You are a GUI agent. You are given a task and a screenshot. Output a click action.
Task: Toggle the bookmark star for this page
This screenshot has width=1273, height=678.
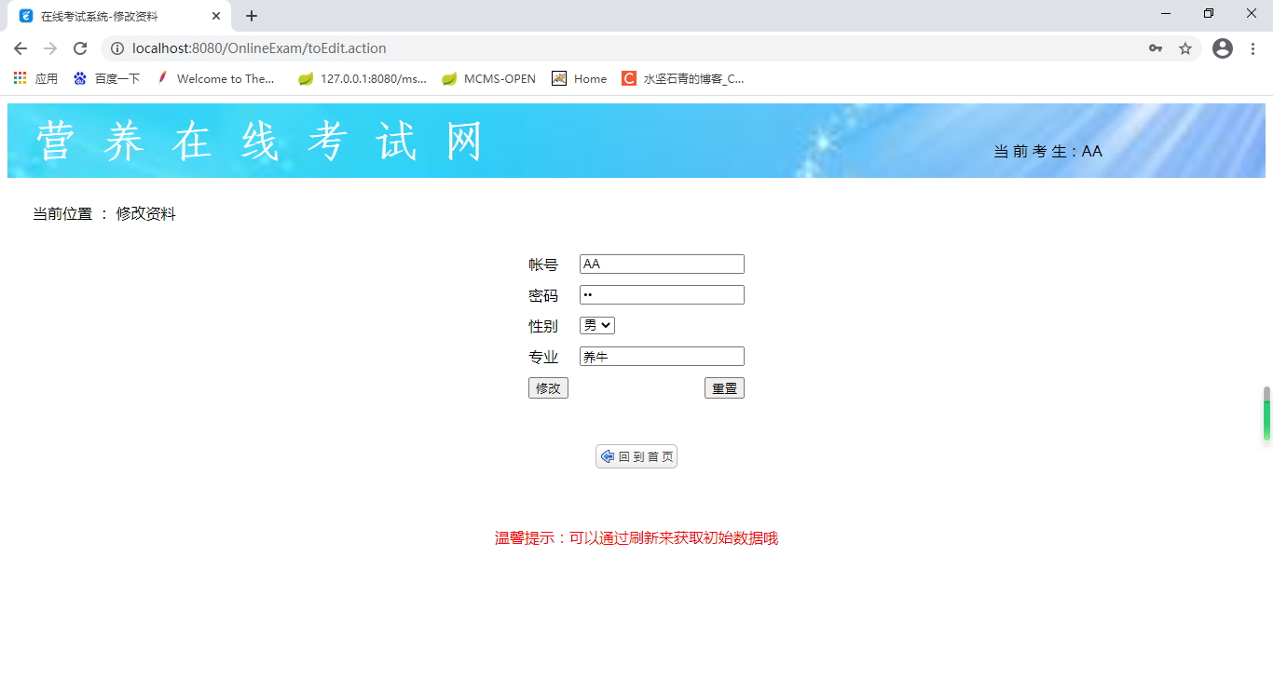point(1185,48)
